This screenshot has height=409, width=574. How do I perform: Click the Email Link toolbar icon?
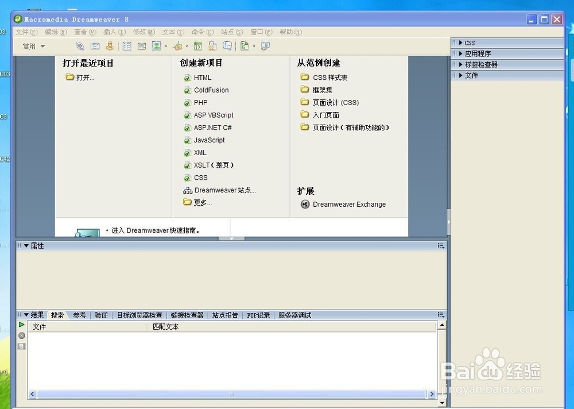point(95,46)
